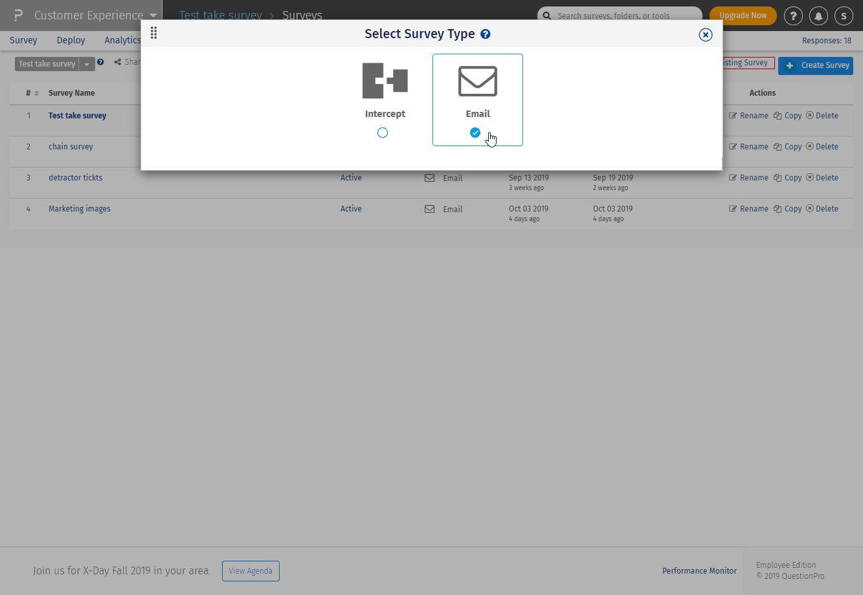Open the chain survey link
Viewport: 863px width, 595px height.
71,147
